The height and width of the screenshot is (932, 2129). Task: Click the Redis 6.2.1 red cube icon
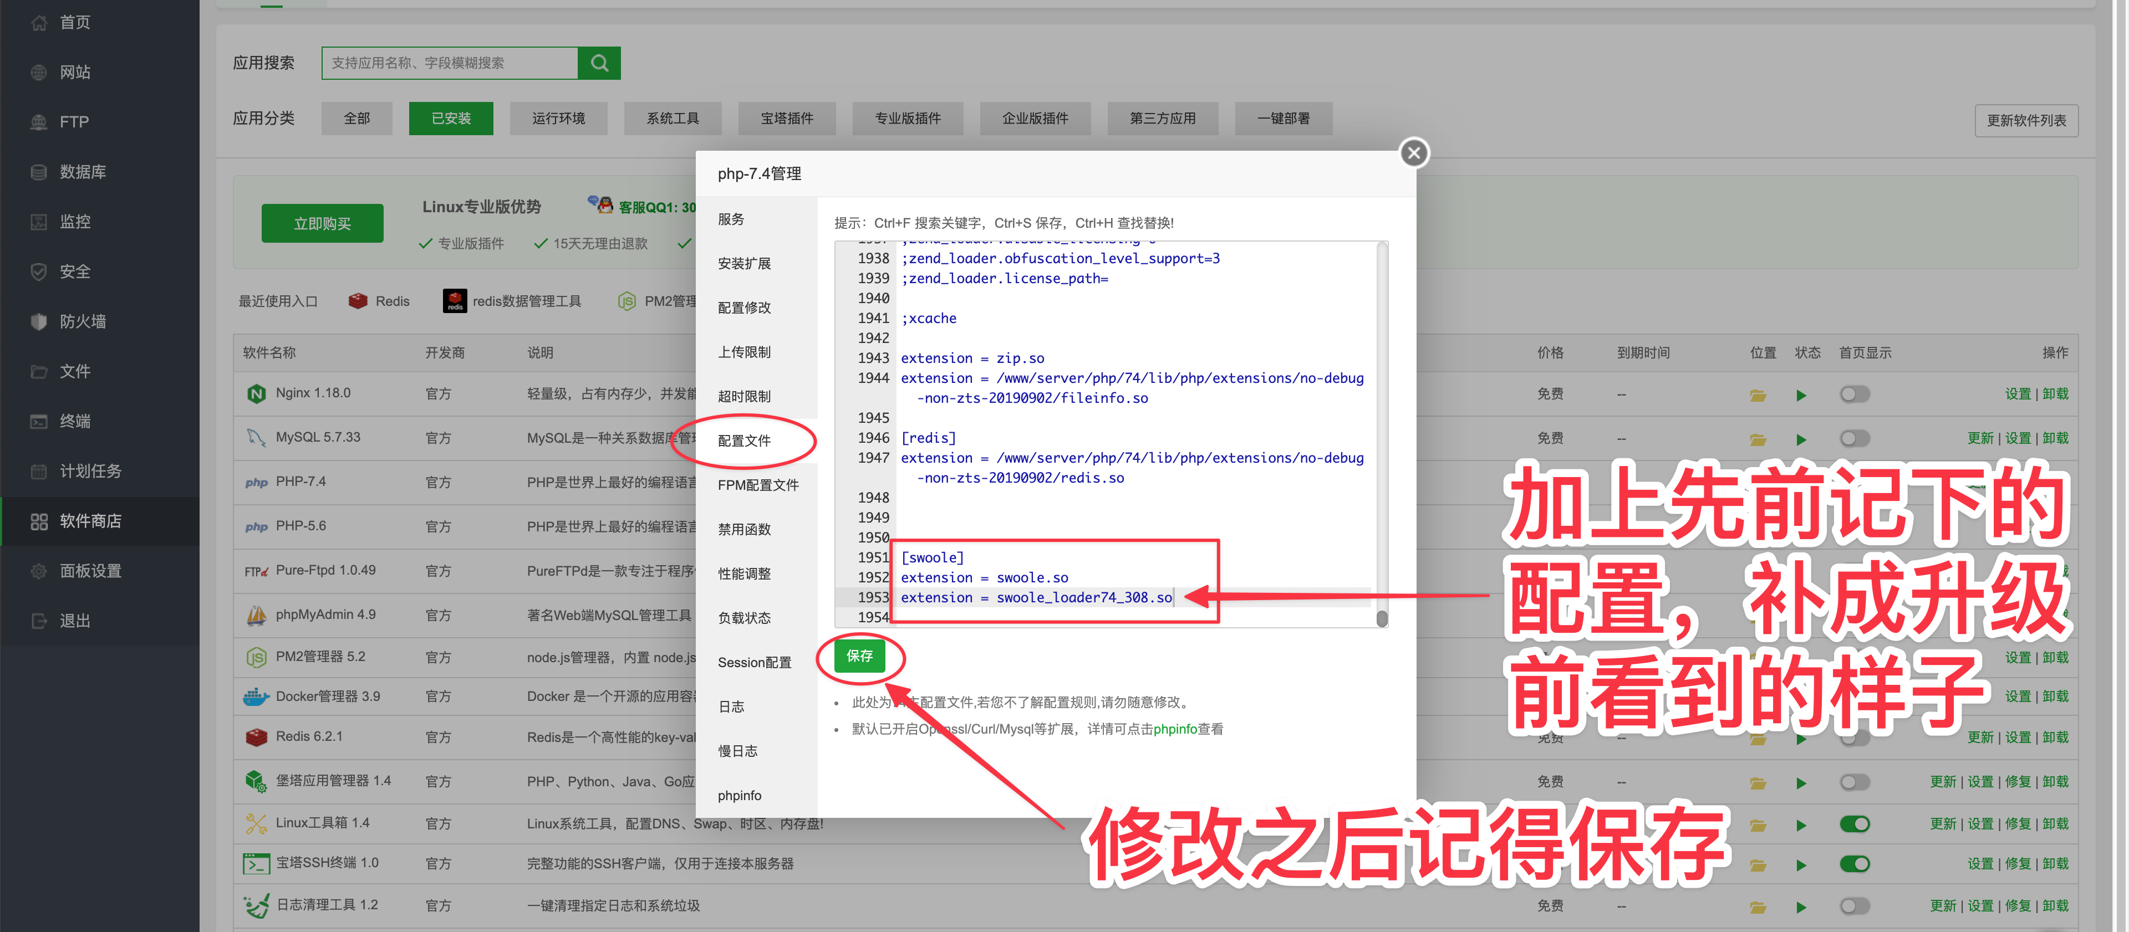click(x=256, y=736)
